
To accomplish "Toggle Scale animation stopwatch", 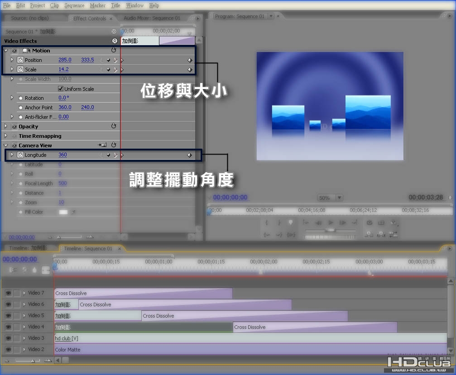I will tap(20, 70).
